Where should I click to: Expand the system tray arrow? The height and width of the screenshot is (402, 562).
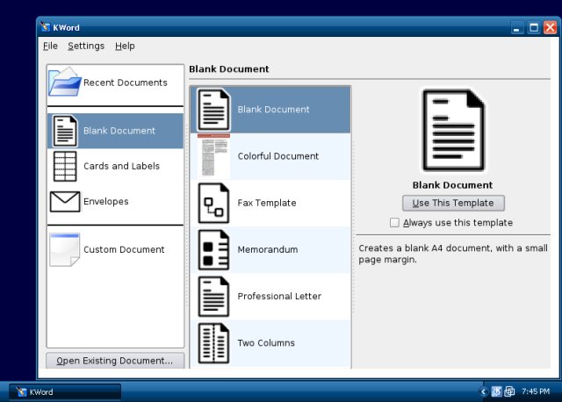point(483,391)
